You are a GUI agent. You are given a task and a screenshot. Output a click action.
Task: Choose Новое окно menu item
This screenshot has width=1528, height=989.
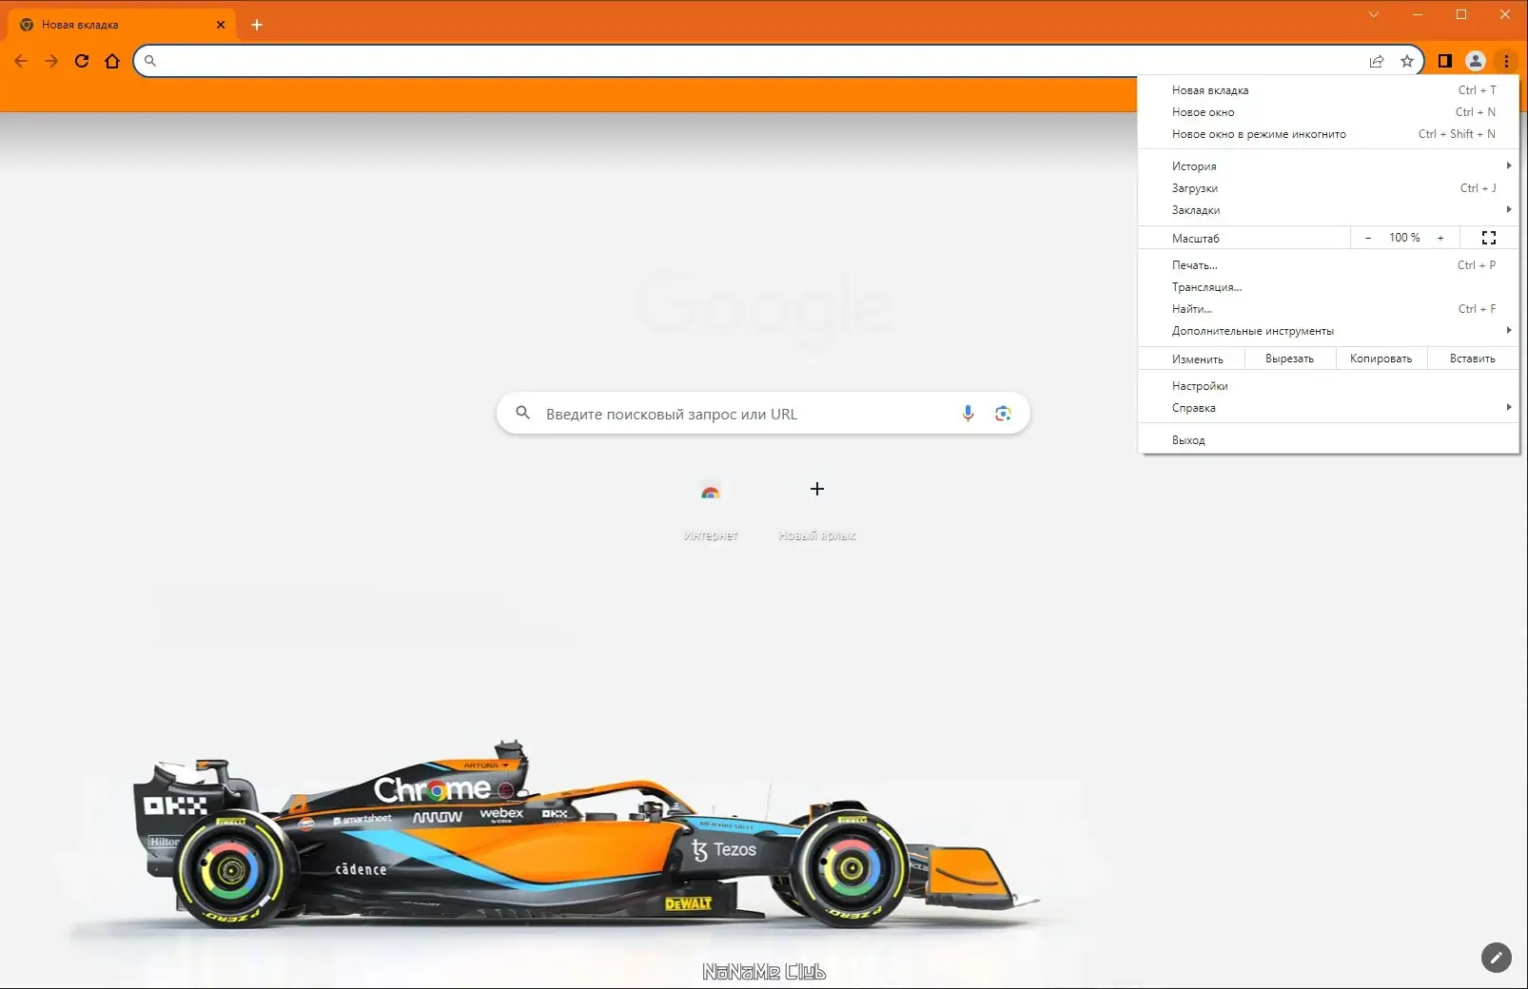click(1328, 112)
